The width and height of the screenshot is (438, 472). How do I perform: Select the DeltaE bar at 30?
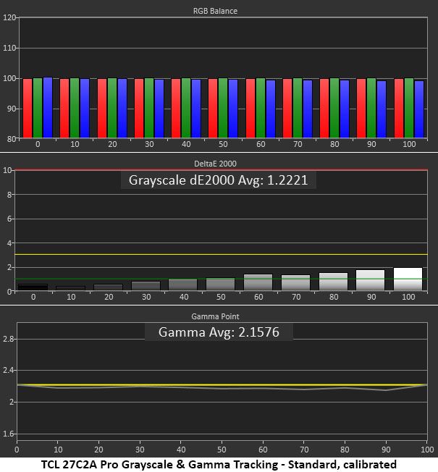pos(146,286)
